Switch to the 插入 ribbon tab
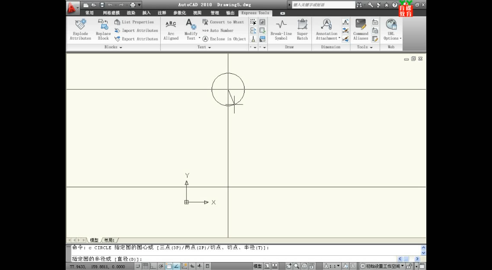This screenshot has width=492, height=270. pos(146,13)
